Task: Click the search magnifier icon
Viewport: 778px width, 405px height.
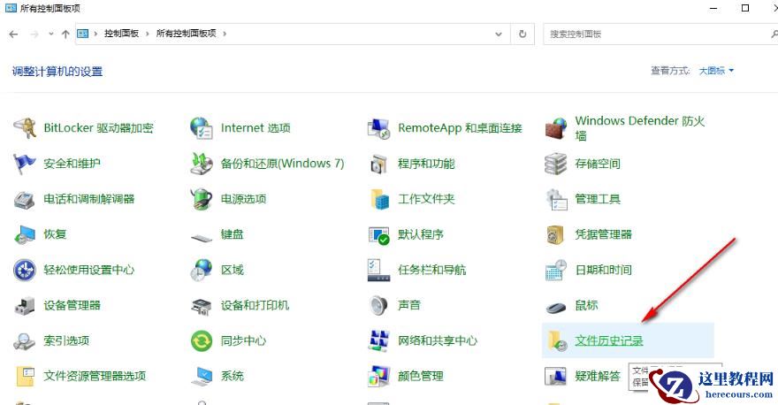Action: click(x=774, y=34)
